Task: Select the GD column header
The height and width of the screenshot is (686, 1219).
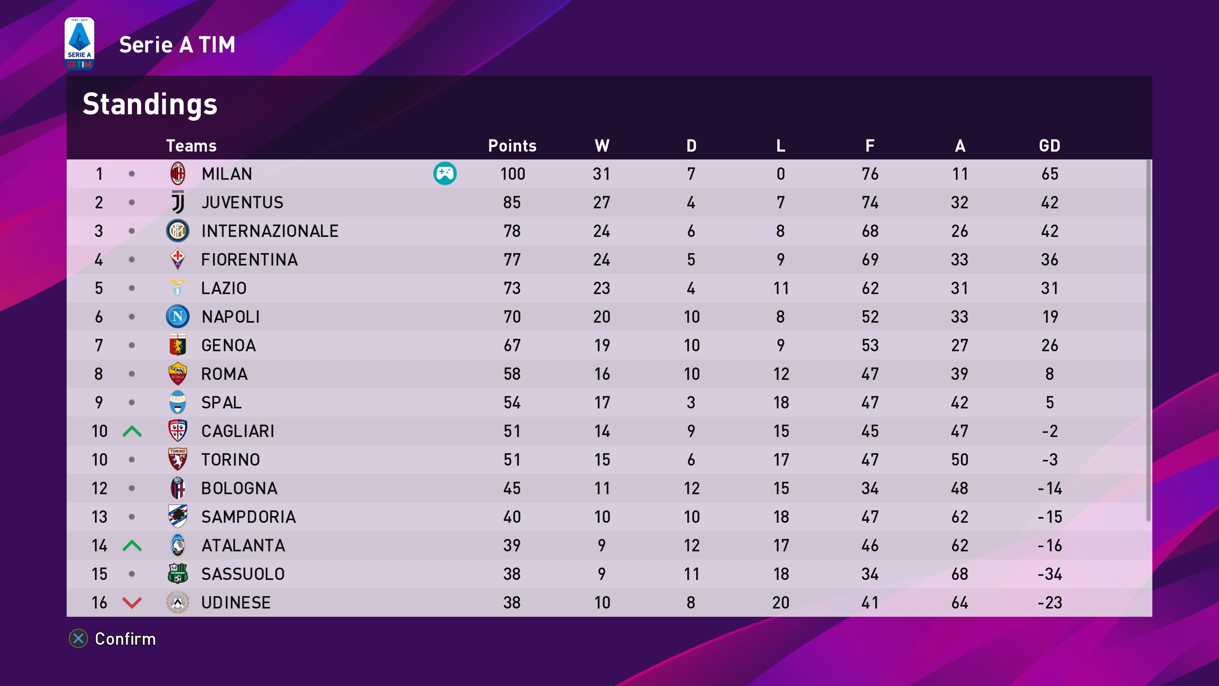Action: point(1049,146)
